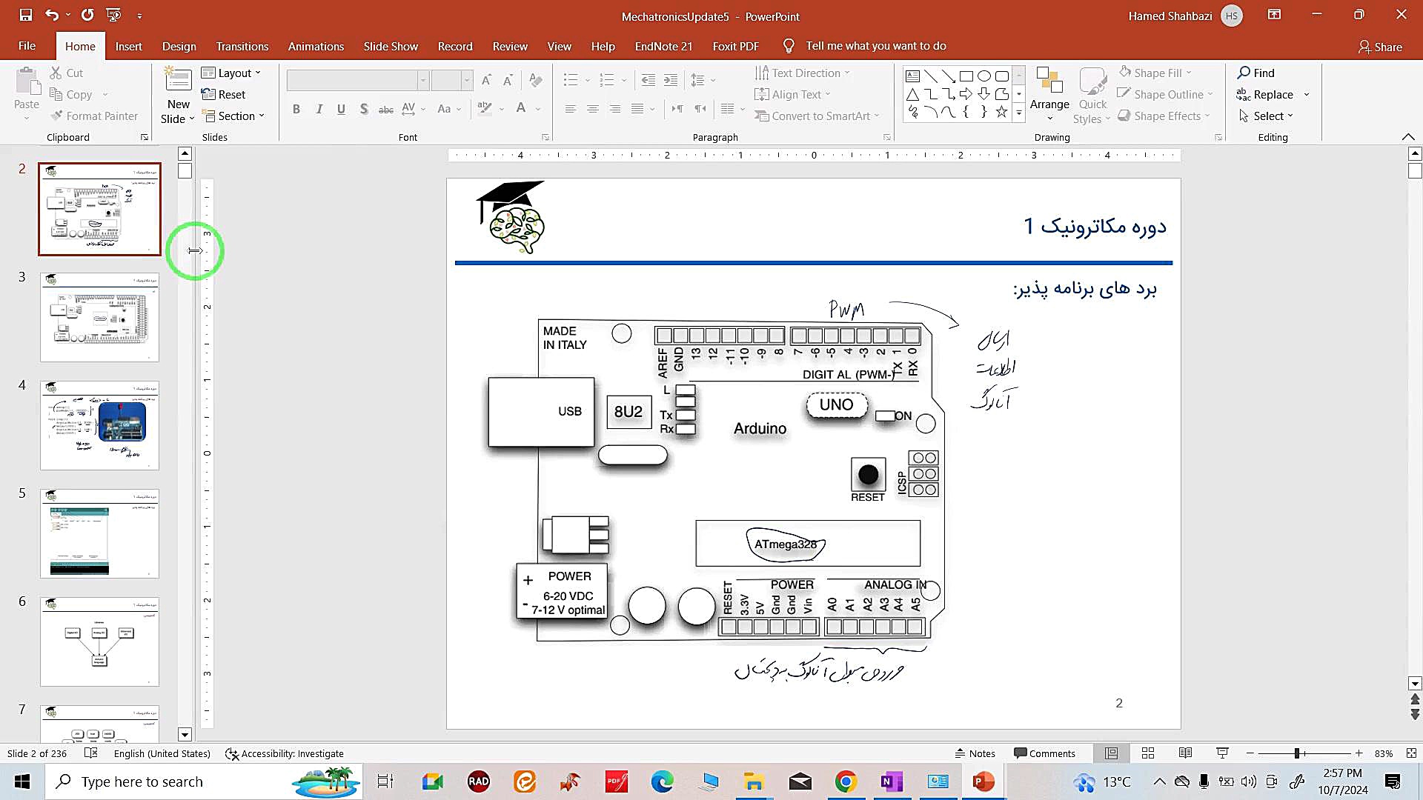1423x800 pixels.
Task: Click the zoom out minus button
Action: click(x=1250, y=753)
